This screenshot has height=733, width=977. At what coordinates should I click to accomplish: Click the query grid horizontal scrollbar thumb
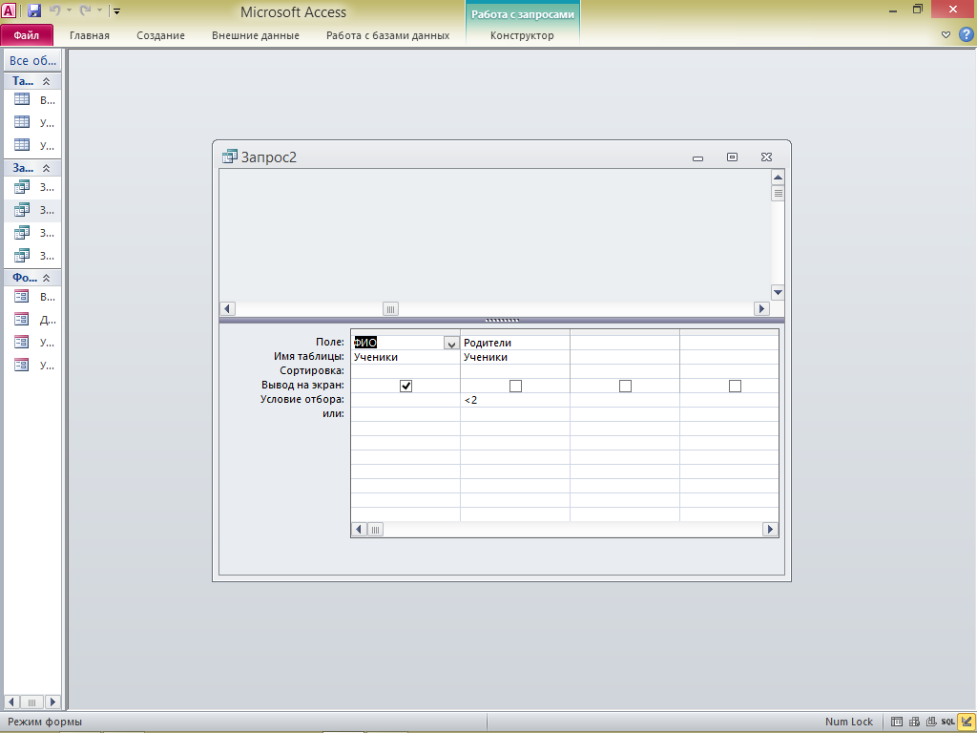click(x=375, y=529)
